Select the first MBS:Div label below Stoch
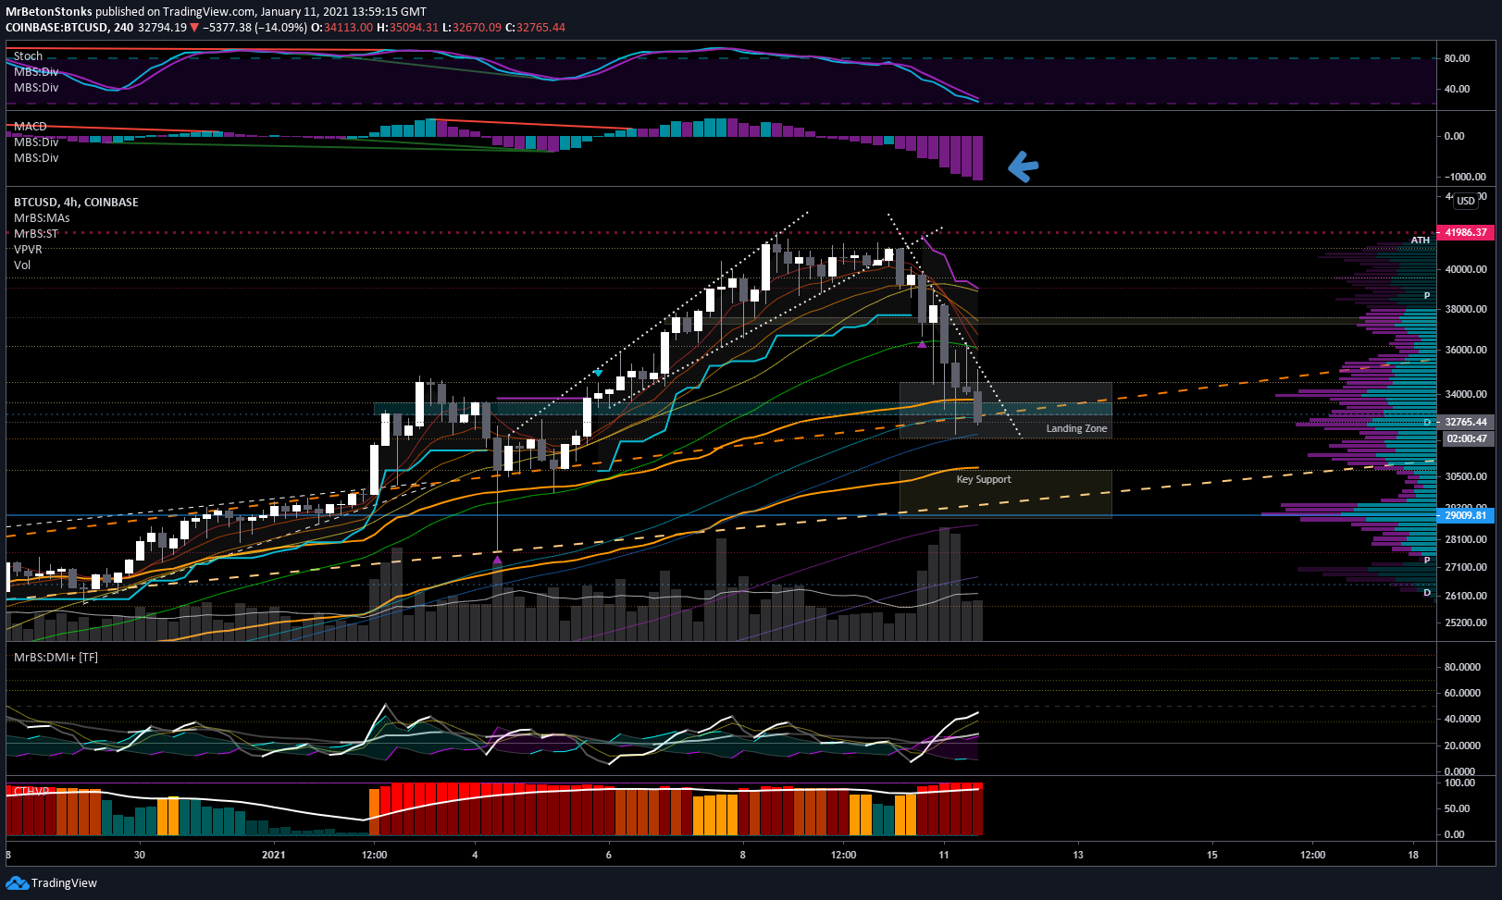 (x=36, y=72)
